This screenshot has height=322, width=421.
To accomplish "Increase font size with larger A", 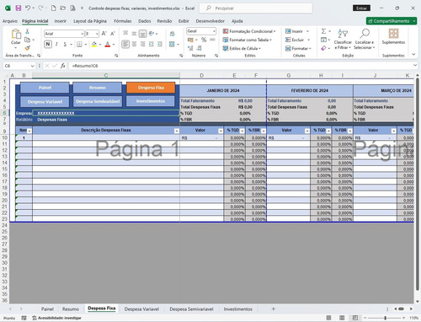I will [x=104, y=34].
